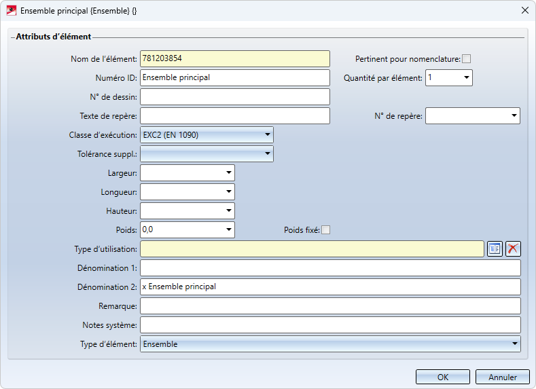Click the Classe d'exécution label
The height and width of the screenshot is (389, 536).
(103, 135)
